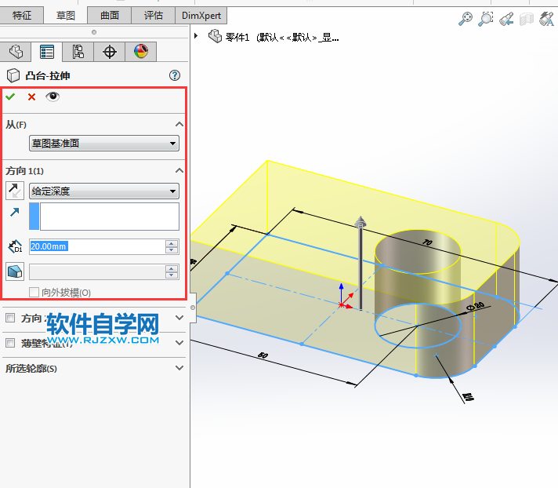Viewport: 558px width, 488px height.
Task: Click the direction of extrusion arrow icon
Action: click(x=15, y=213)
